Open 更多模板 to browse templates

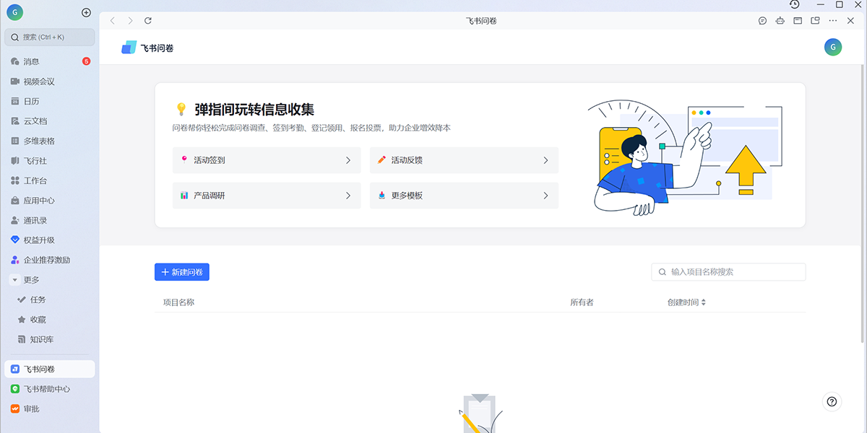(409, 196)
